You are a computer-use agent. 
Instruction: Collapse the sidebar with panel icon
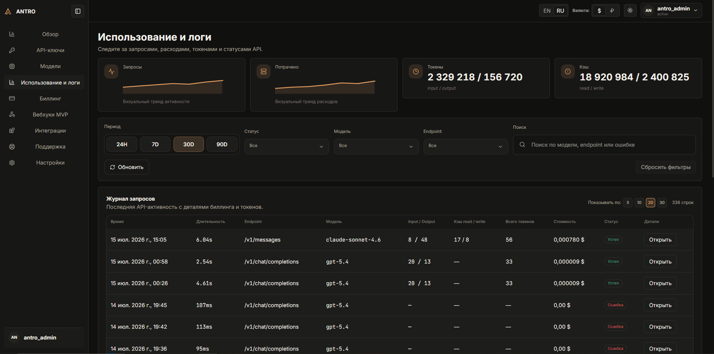tap(78, 11)
